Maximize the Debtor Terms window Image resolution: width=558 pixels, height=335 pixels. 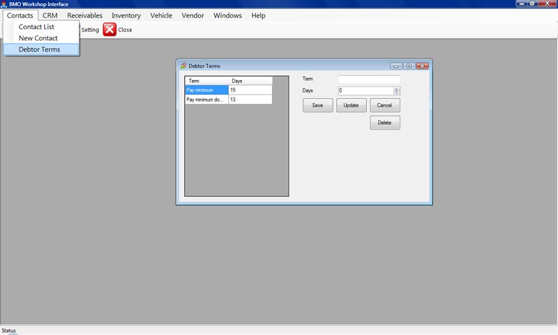(409, 66)
